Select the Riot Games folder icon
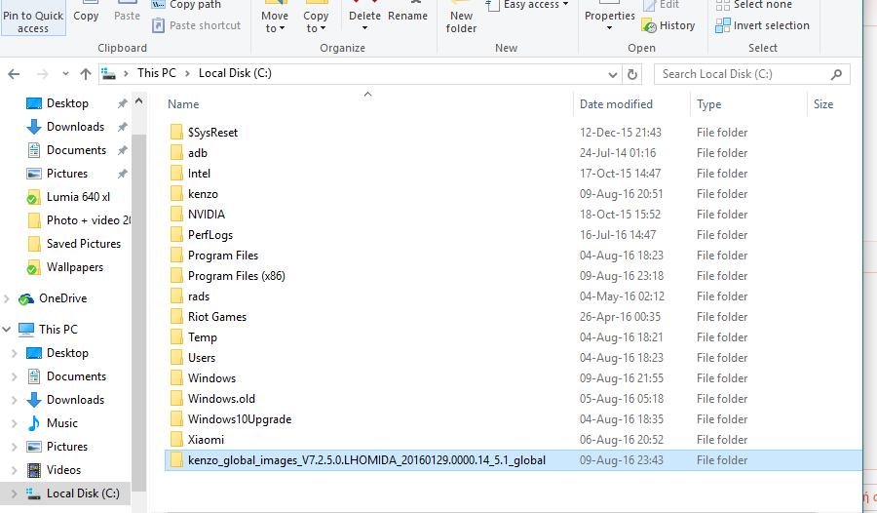 click(176, 317)
